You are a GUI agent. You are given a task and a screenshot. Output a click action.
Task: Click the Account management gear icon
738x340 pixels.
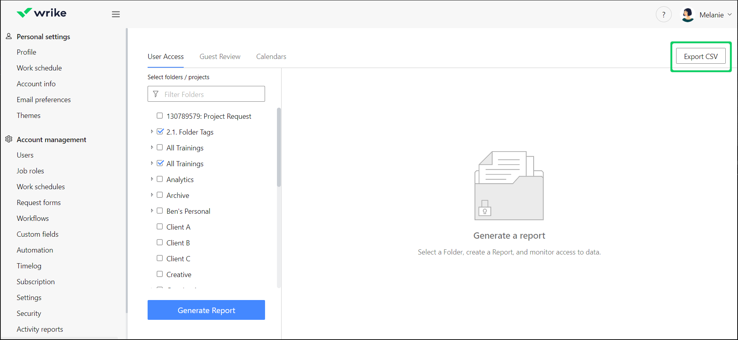(9, 139)
